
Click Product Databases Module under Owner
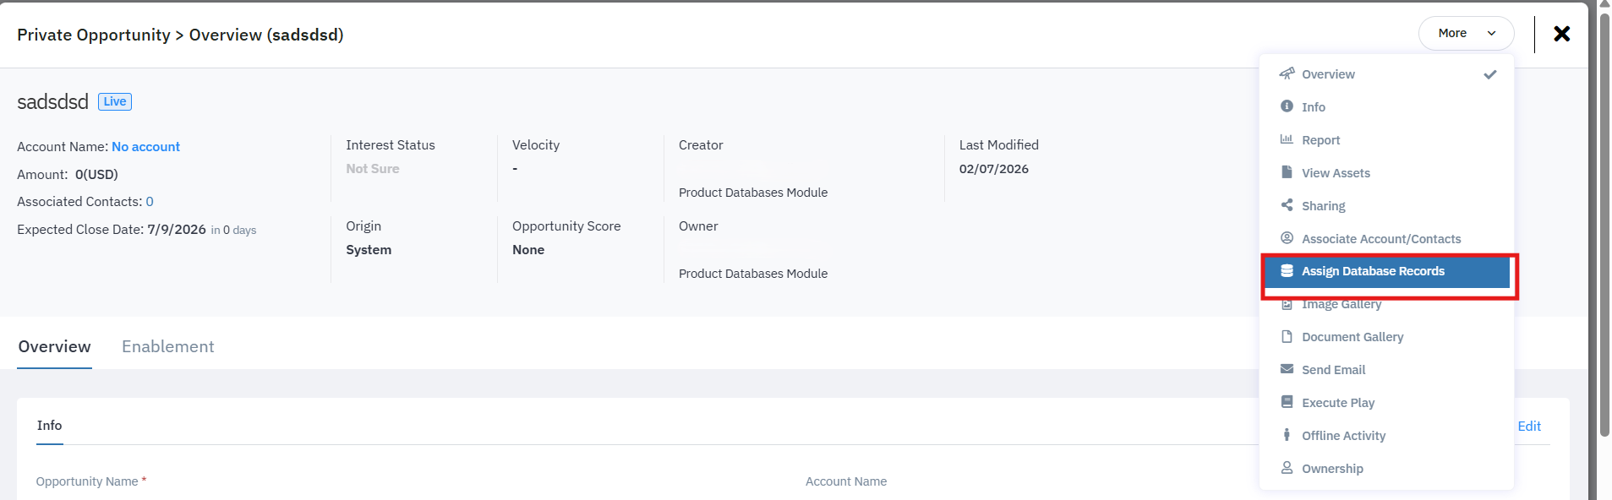[753, 274]
